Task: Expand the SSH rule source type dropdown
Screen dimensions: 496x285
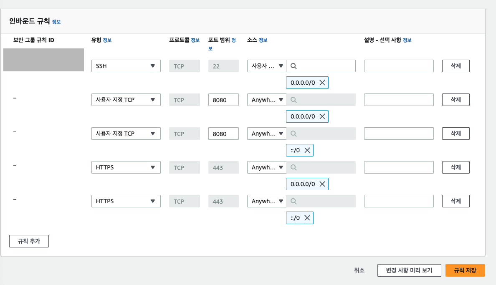Action: [267, 66]
